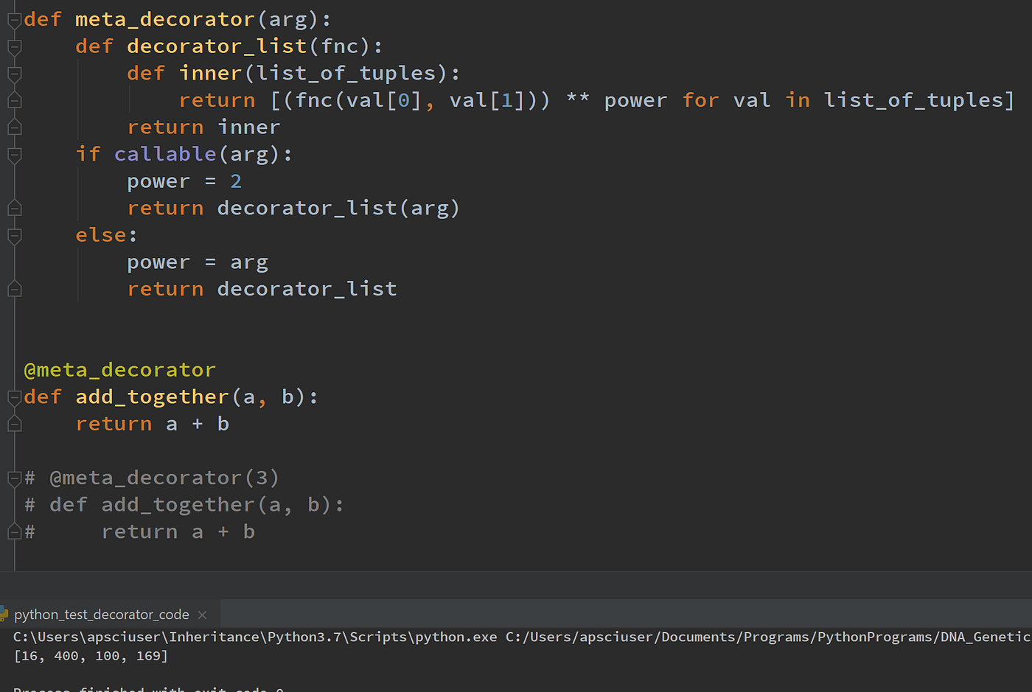Screen dimensions: 1032x692
Task: Collapse the else block fold marker
Action: (14, 236)
